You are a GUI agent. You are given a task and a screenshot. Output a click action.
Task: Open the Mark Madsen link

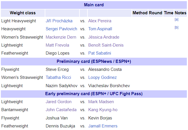[101, 102]
